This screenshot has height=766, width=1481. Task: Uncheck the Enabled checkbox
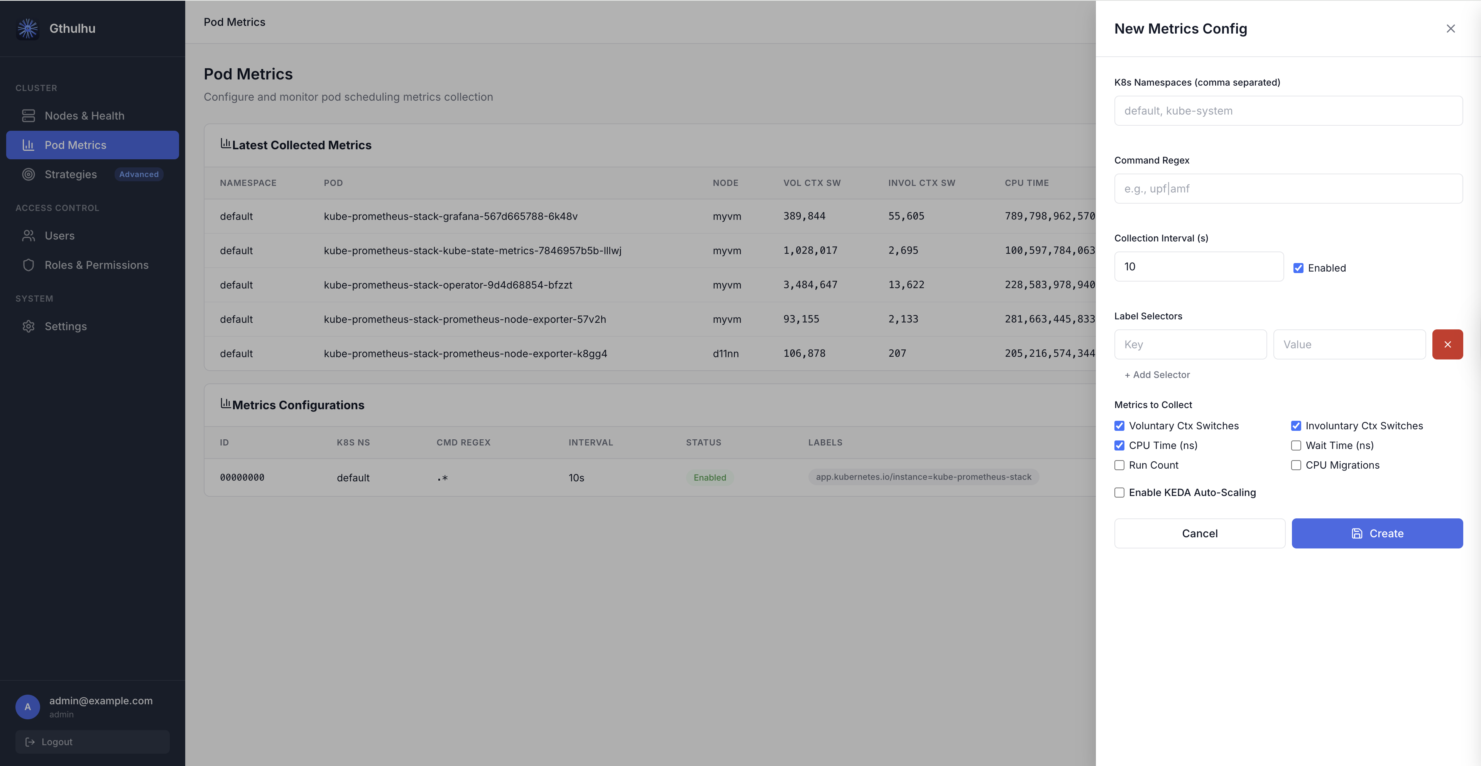coord(1298,268)
